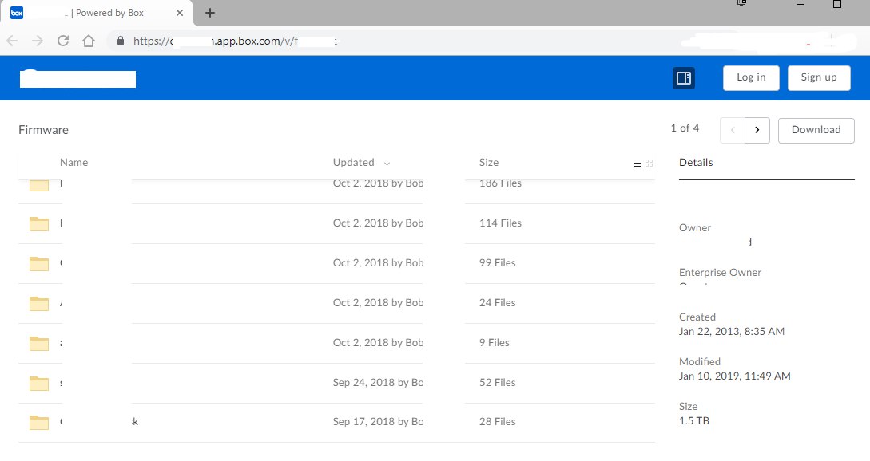The width and height of the screenshot is (870, 461).
Task: Download the Firmware folder
Action: (x=816, y=130)
